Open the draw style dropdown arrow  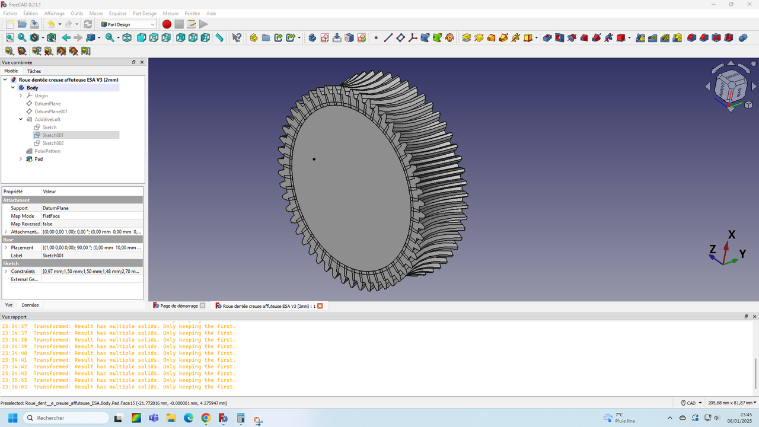click(x=42, y=38)
